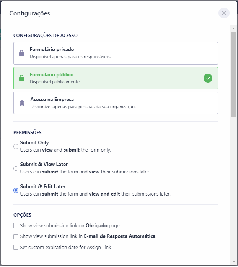
Task: Enable view submission link on Obrigado page
Action: click(16, 225)
